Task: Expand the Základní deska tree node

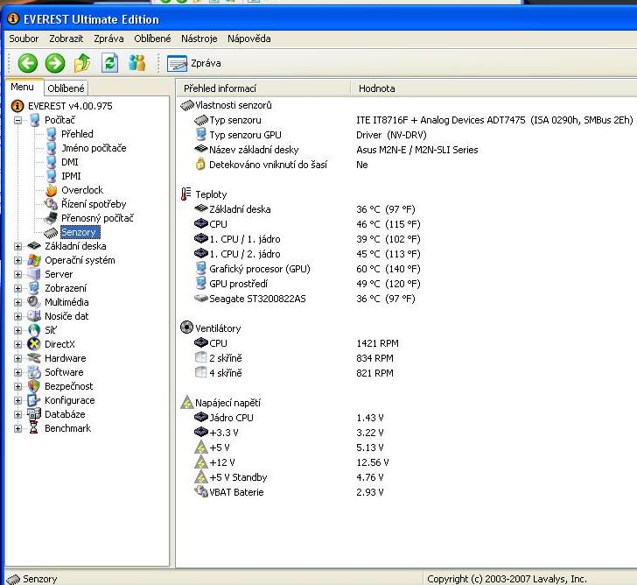Action: tap(17, 246)
